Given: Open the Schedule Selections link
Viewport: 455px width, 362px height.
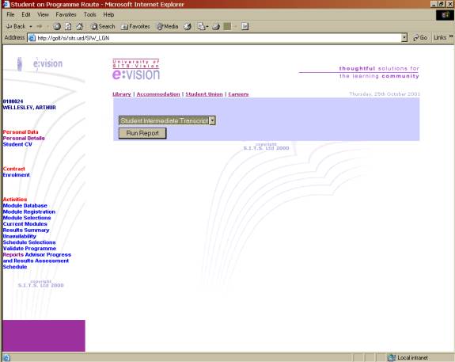Looking at the screenshot, I should pos(29,242).
